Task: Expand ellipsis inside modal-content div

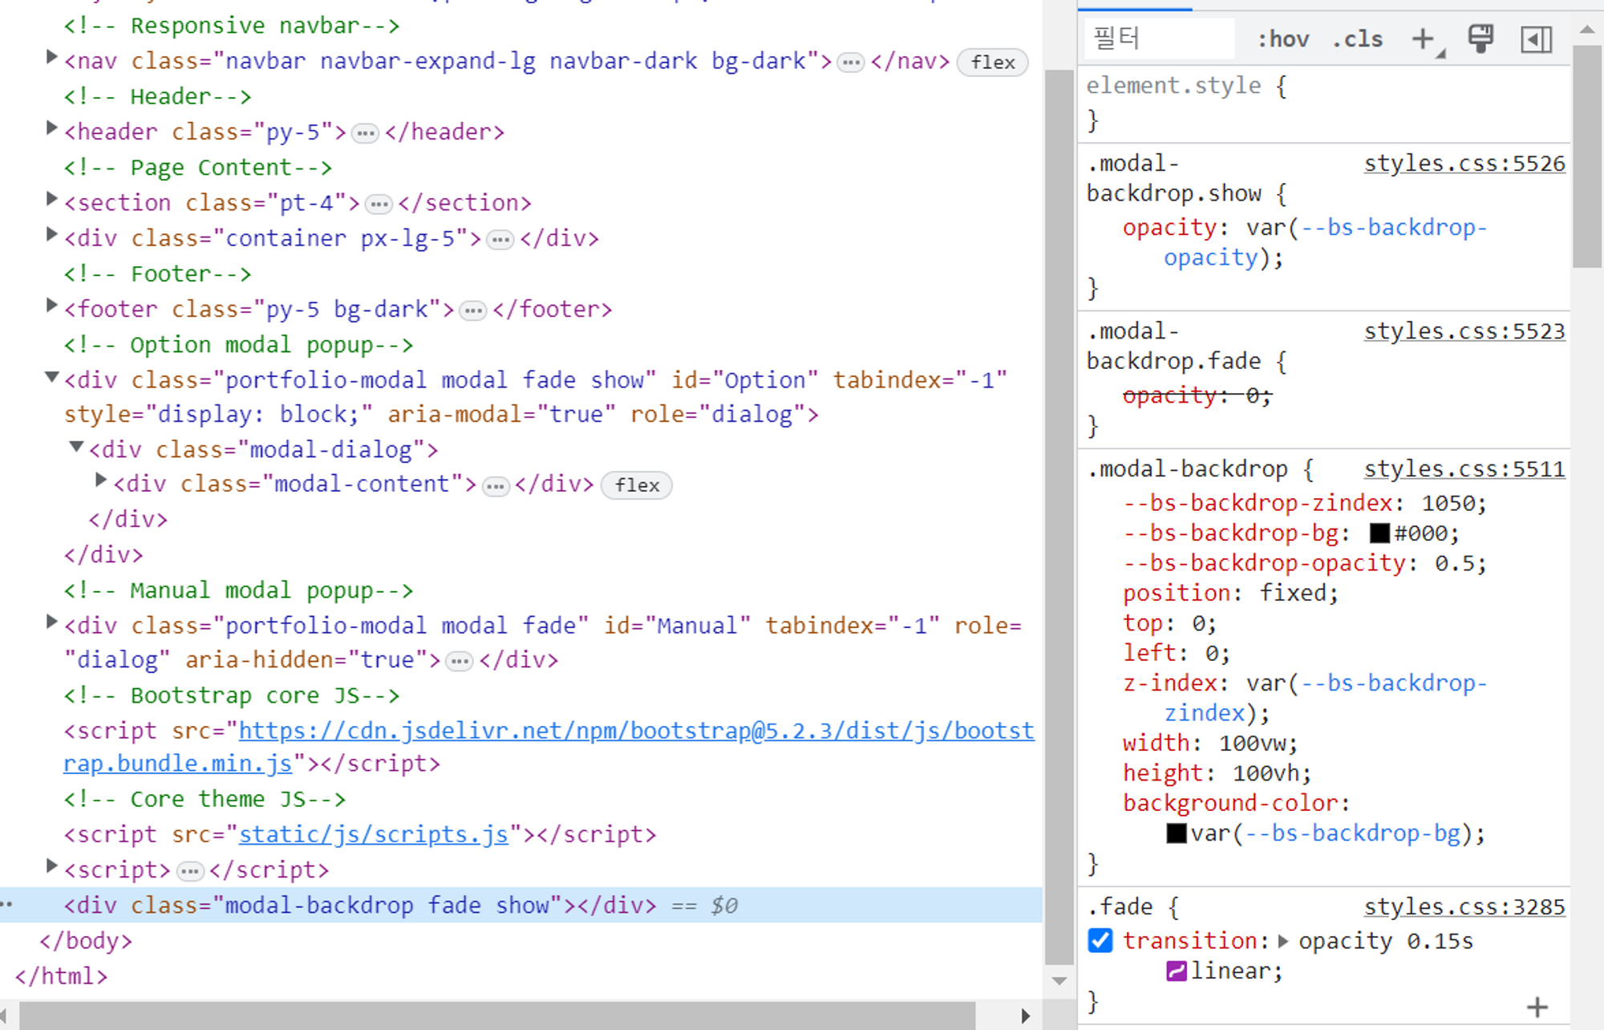Action: pyautogui.click(x=496, y=486)
